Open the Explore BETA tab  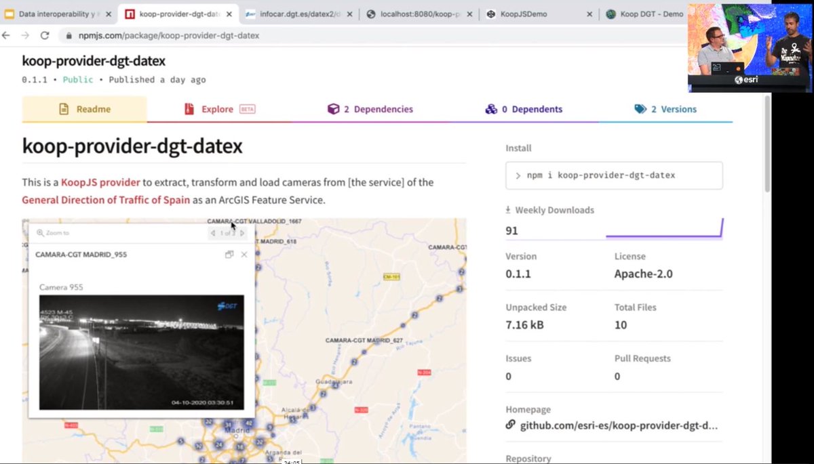coord(219,109)
